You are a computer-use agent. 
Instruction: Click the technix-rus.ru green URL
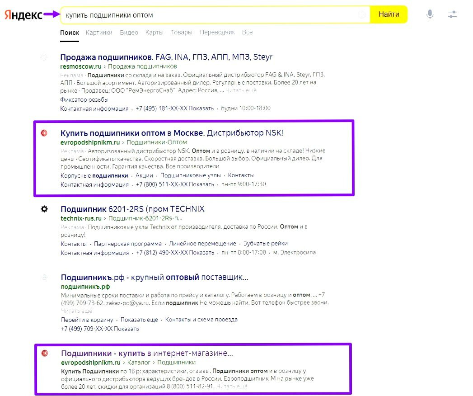pyautogui.click(x=81, y=218)
